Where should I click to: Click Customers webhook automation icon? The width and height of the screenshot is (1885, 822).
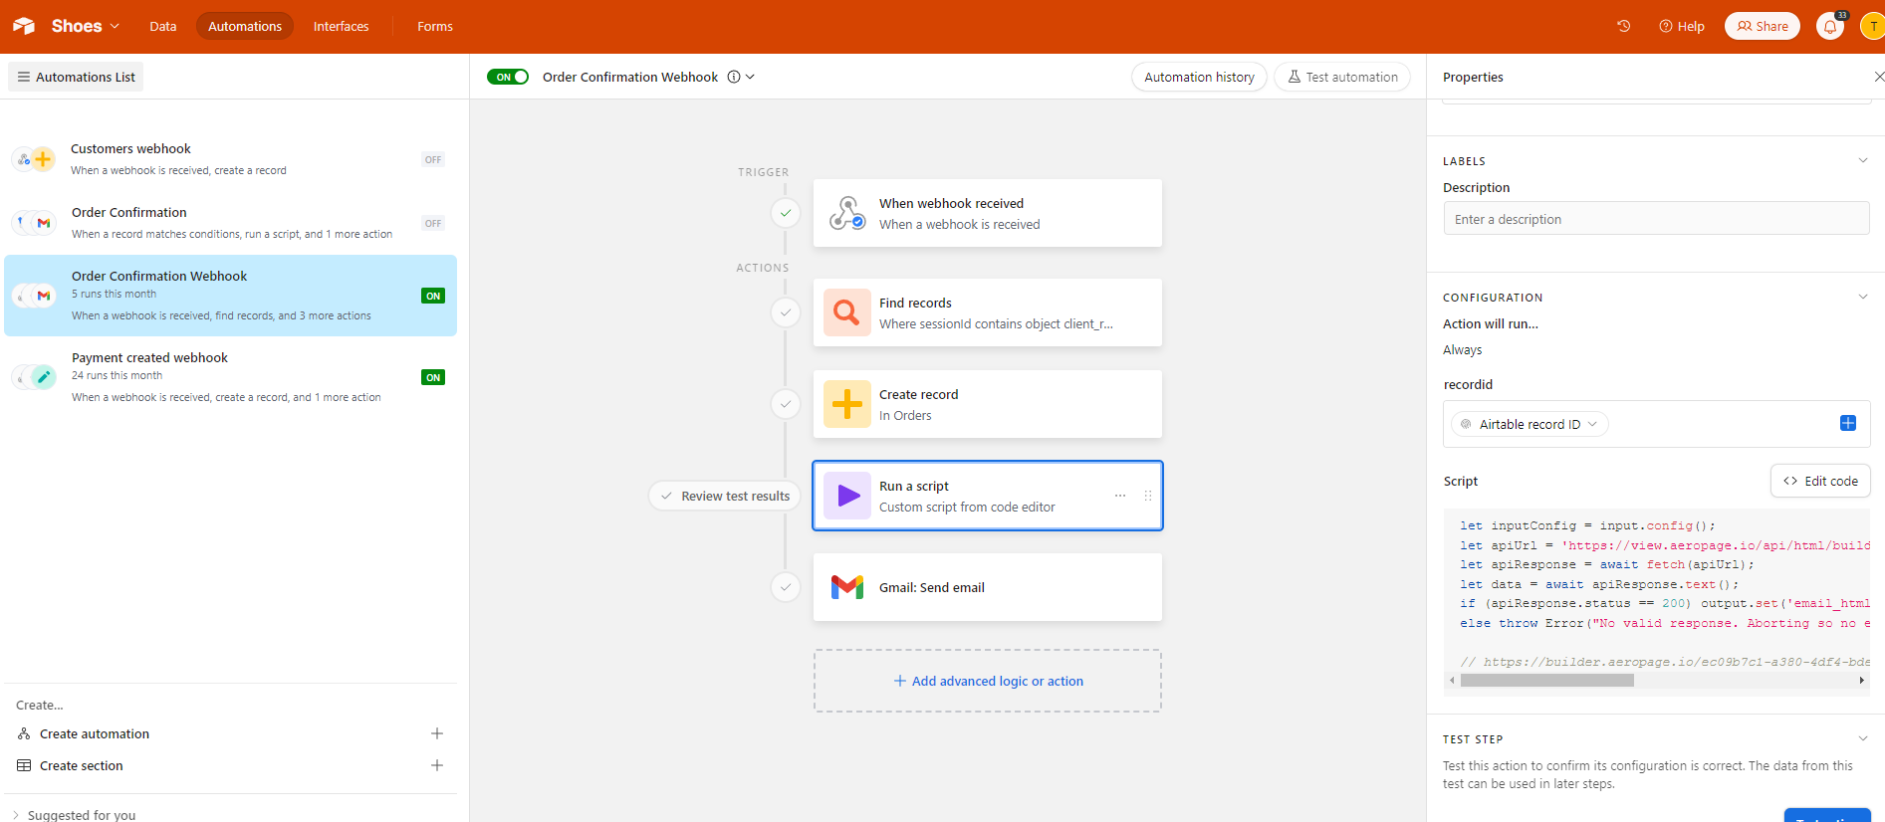click(x=34, y=159)
